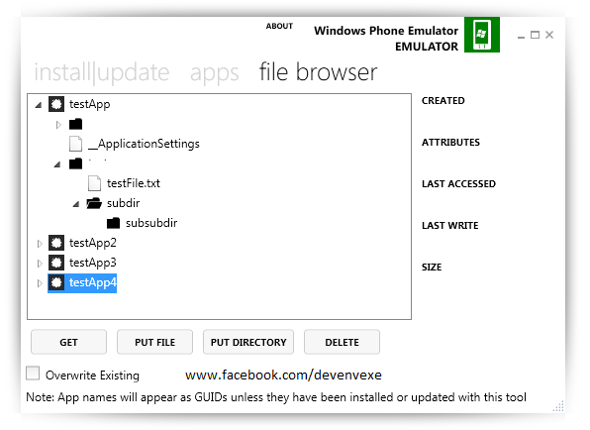
Task: Click the SIZE property label
Action: coord(432,268)
